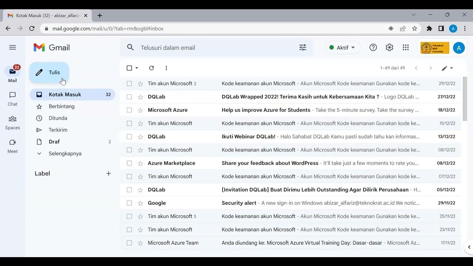Viewport: 473px width, 266px height.
Task: Open Meet section in left rail
Action: click(x=13, y=146)
